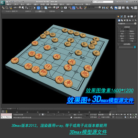This screenshot has height=138, width=138.
Task: Select the Unlink Selection tool
Action: [7, 8]
